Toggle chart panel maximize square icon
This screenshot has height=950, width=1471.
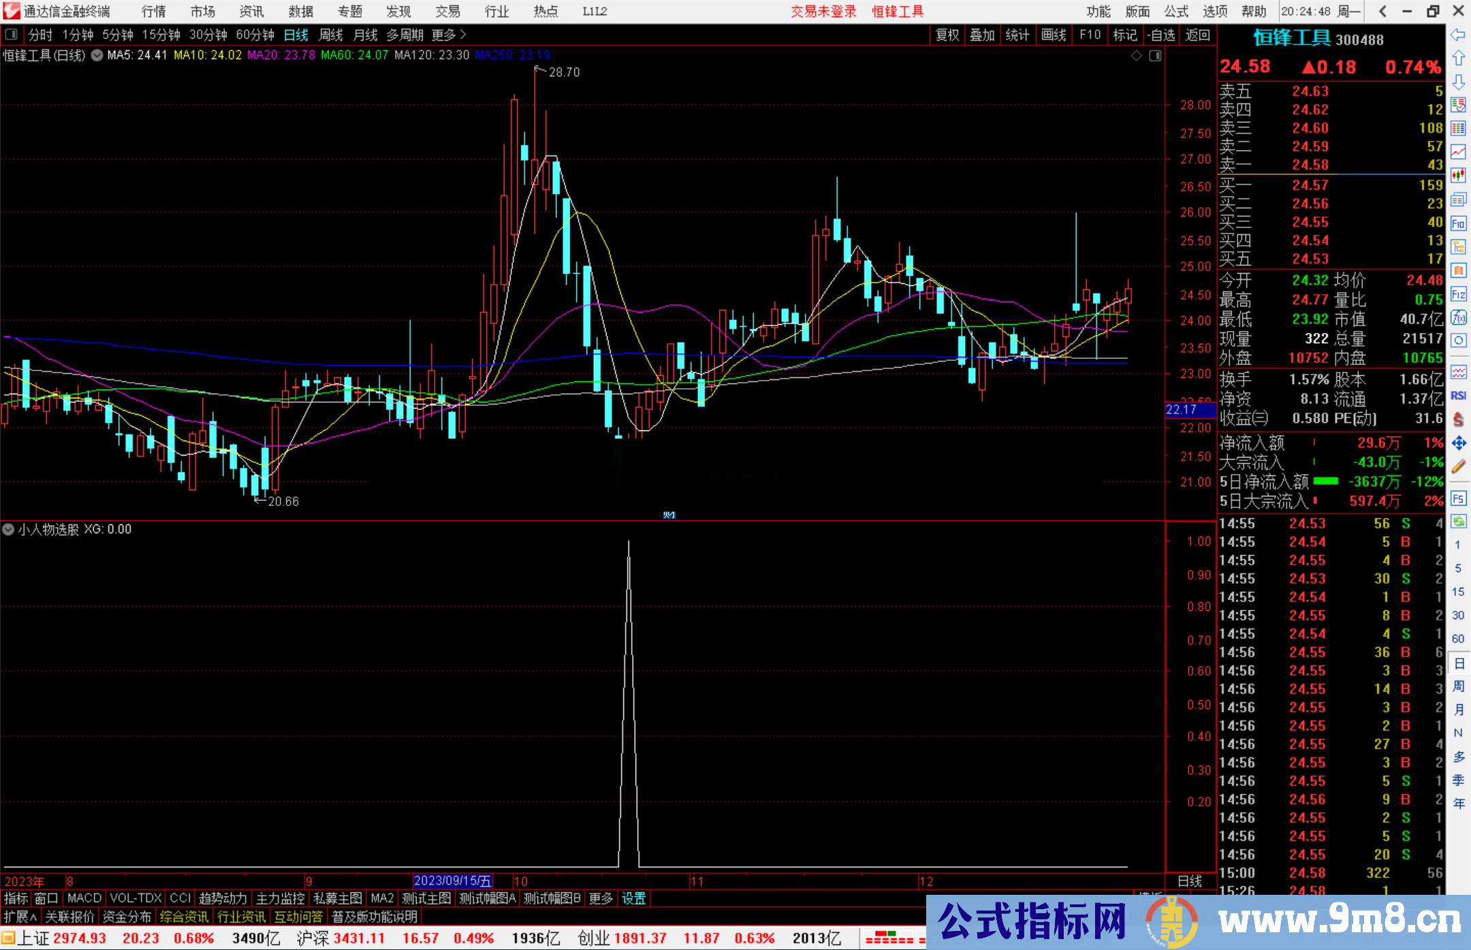pos(1156,56)
